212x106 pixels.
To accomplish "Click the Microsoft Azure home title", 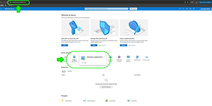I will 9,9.
